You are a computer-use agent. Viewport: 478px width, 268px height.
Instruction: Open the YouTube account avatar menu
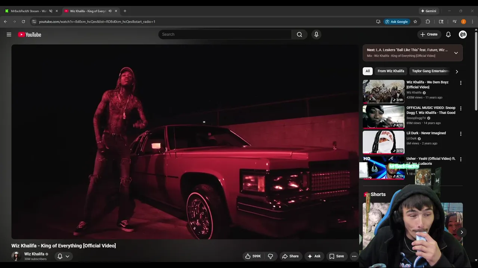(463, 34)
